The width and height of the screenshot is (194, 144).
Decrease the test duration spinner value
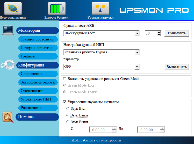pos(159,35)
